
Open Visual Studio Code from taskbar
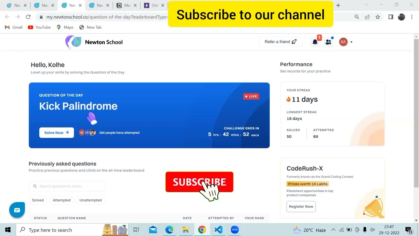pyautogui.click(x=218, y=230)
